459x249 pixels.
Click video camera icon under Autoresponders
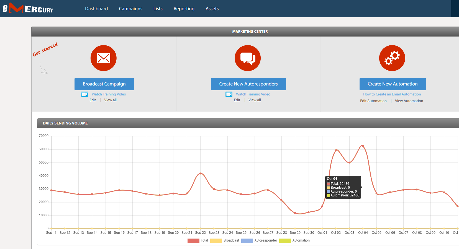pos(229,94)
